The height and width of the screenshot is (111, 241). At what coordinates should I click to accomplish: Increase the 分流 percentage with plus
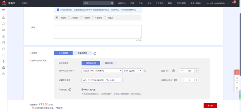(197, 71)
